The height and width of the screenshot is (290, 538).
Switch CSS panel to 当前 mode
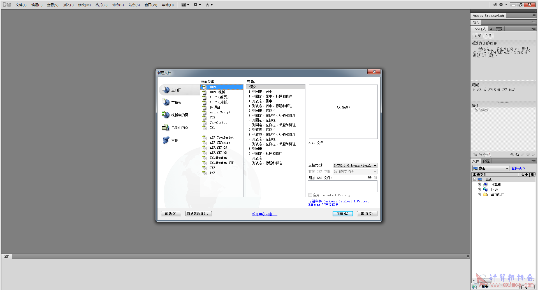point(488,36)
